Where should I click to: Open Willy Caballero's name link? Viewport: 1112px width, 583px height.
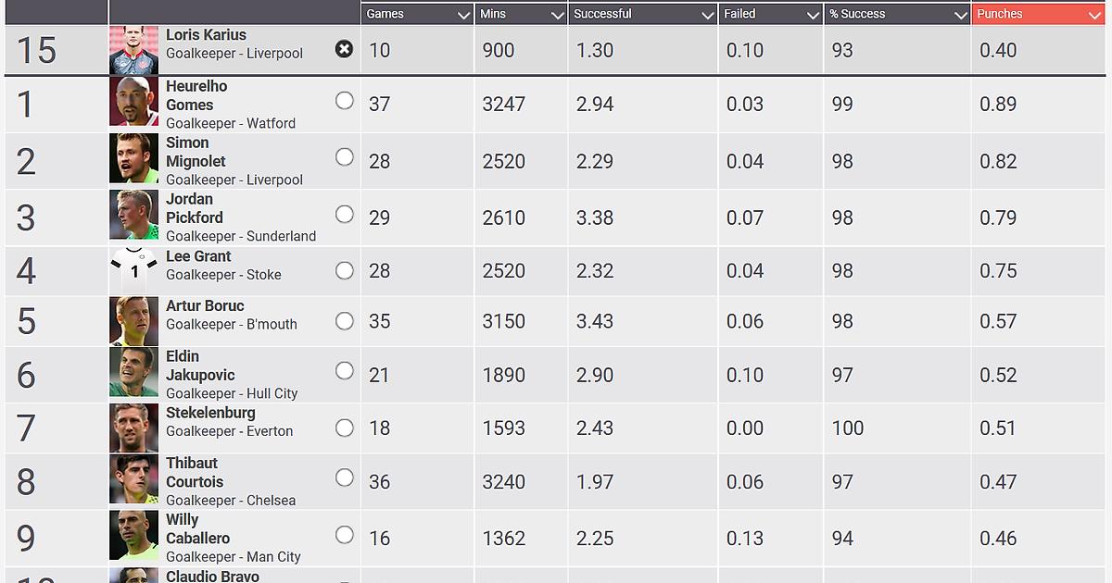(197, 528)
